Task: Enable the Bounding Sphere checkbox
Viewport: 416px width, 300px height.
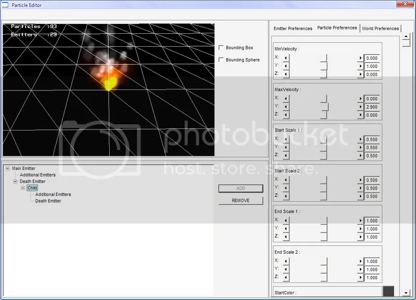Action: coord(220,60)
